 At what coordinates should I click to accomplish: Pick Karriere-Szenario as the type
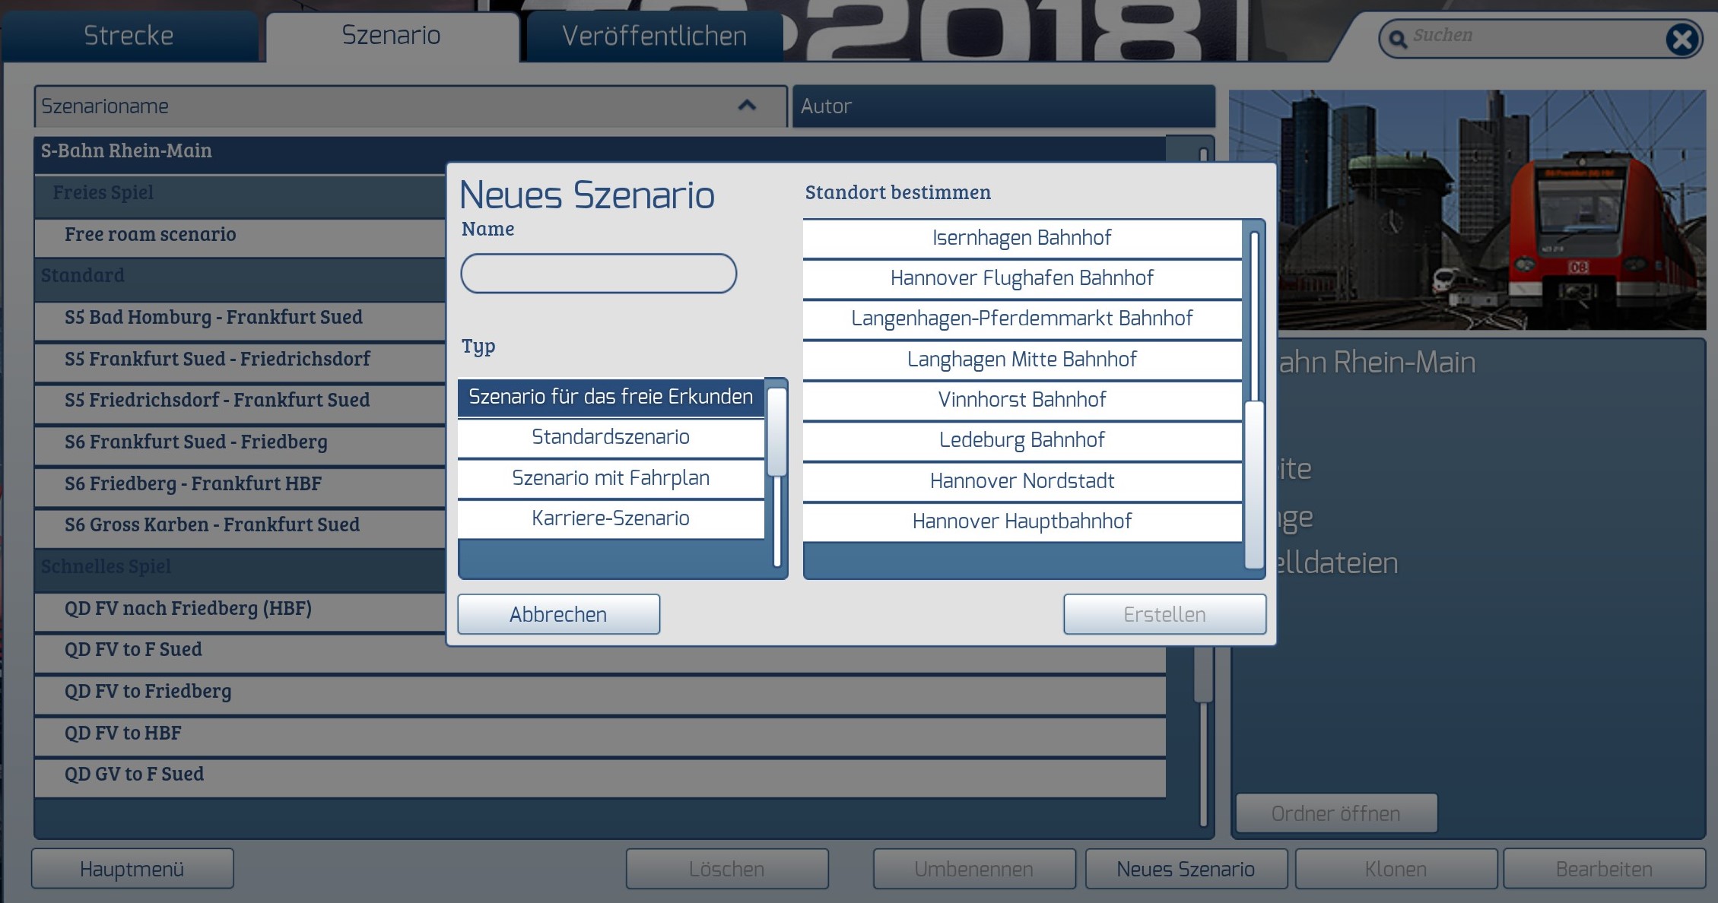tap(610, 518)
